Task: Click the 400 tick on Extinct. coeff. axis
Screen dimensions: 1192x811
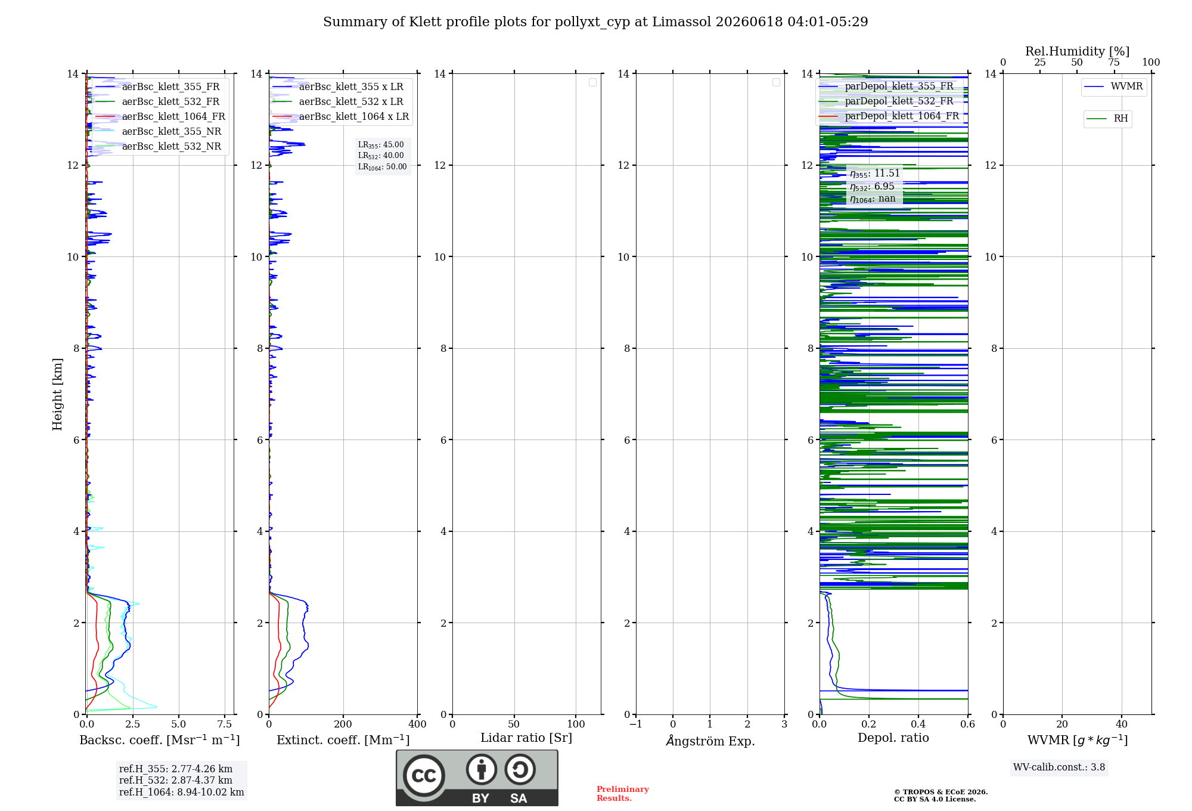Action: (417, 725)
